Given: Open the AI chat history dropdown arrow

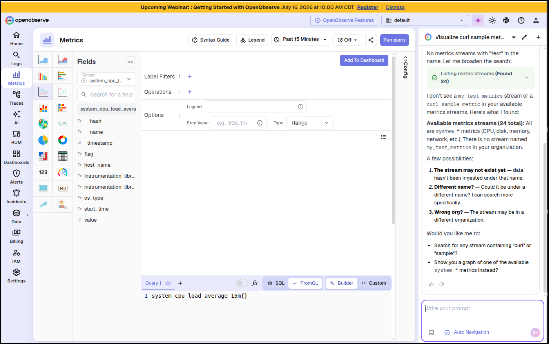Looking at the screenshot, I should [514, 37].
